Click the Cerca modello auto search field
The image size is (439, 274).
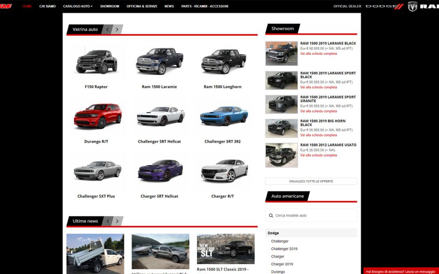(311, 216)
